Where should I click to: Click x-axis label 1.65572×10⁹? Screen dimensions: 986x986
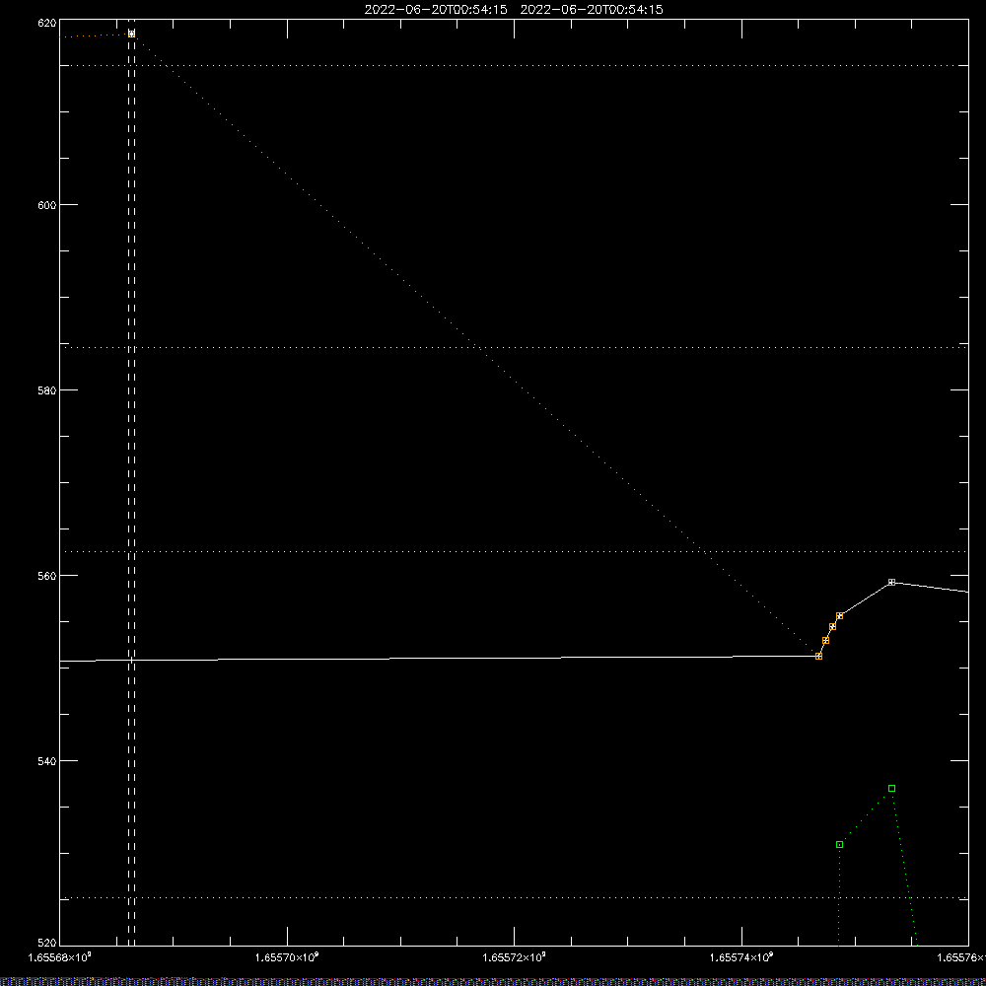[x=514, y=957]
